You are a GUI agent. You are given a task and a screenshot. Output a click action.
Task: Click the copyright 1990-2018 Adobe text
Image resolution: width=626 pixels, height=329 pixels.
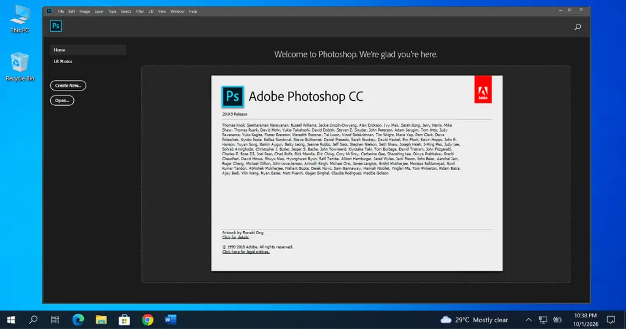coord(257,247)
